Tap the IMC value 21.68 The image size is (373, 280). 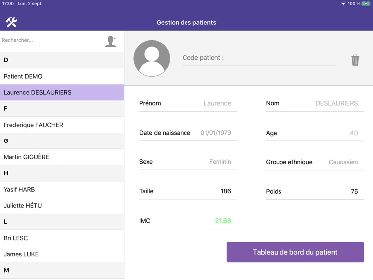tap(223, 221)
